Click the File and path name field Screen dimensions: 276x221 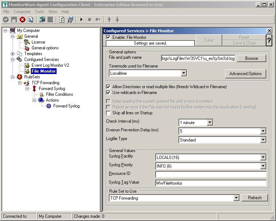point(198,58)
